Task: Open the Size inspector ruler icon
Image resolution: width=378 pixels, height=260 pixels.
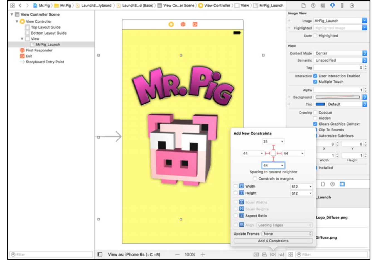Action: click(342, 5)
